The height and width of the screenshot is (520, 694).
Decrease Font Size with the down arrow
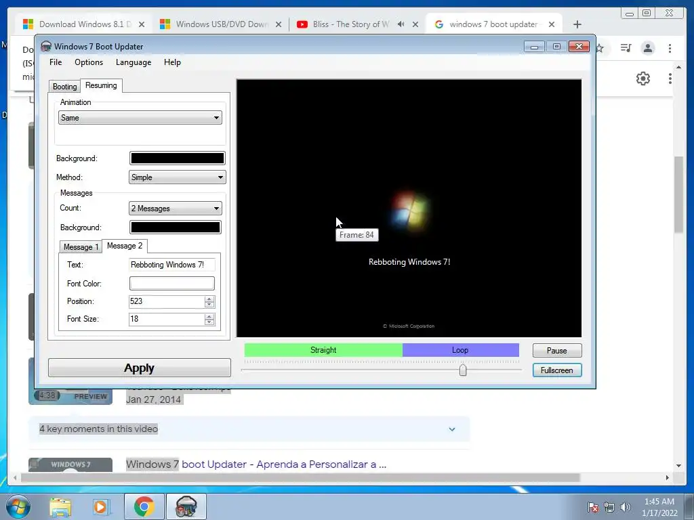(x=209, y=322)
